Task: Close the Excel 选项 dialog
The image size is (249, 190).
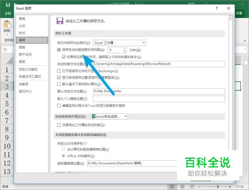Action: [x=229, y=8]
